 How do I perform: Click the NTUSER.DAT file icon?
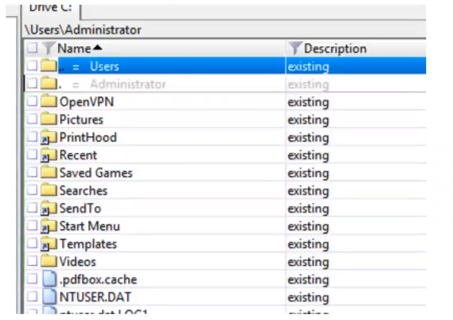tap(50, 297)
